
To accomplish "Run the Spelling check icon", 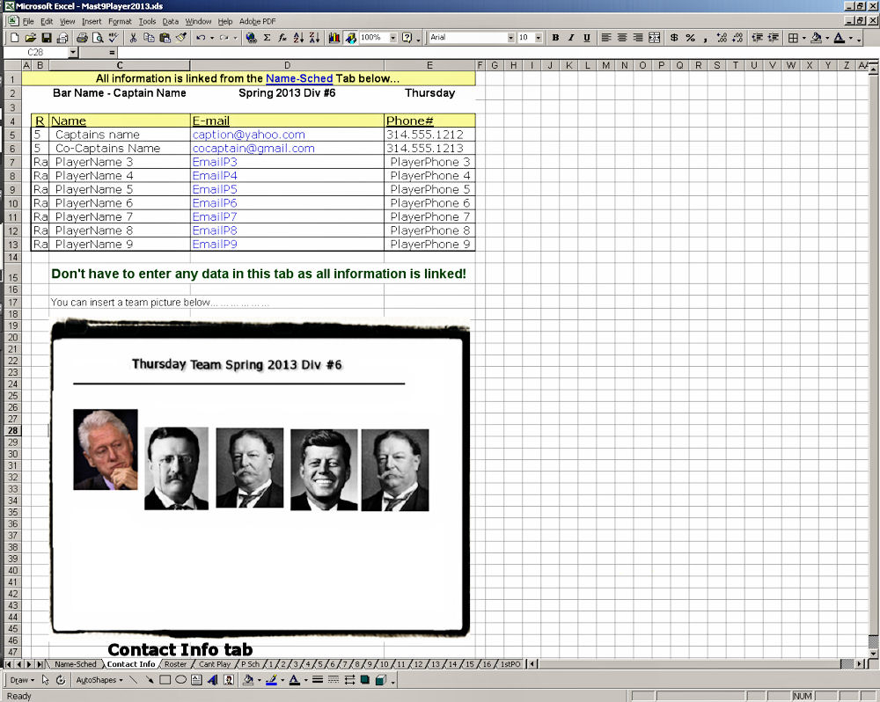I will pos(112,38).
